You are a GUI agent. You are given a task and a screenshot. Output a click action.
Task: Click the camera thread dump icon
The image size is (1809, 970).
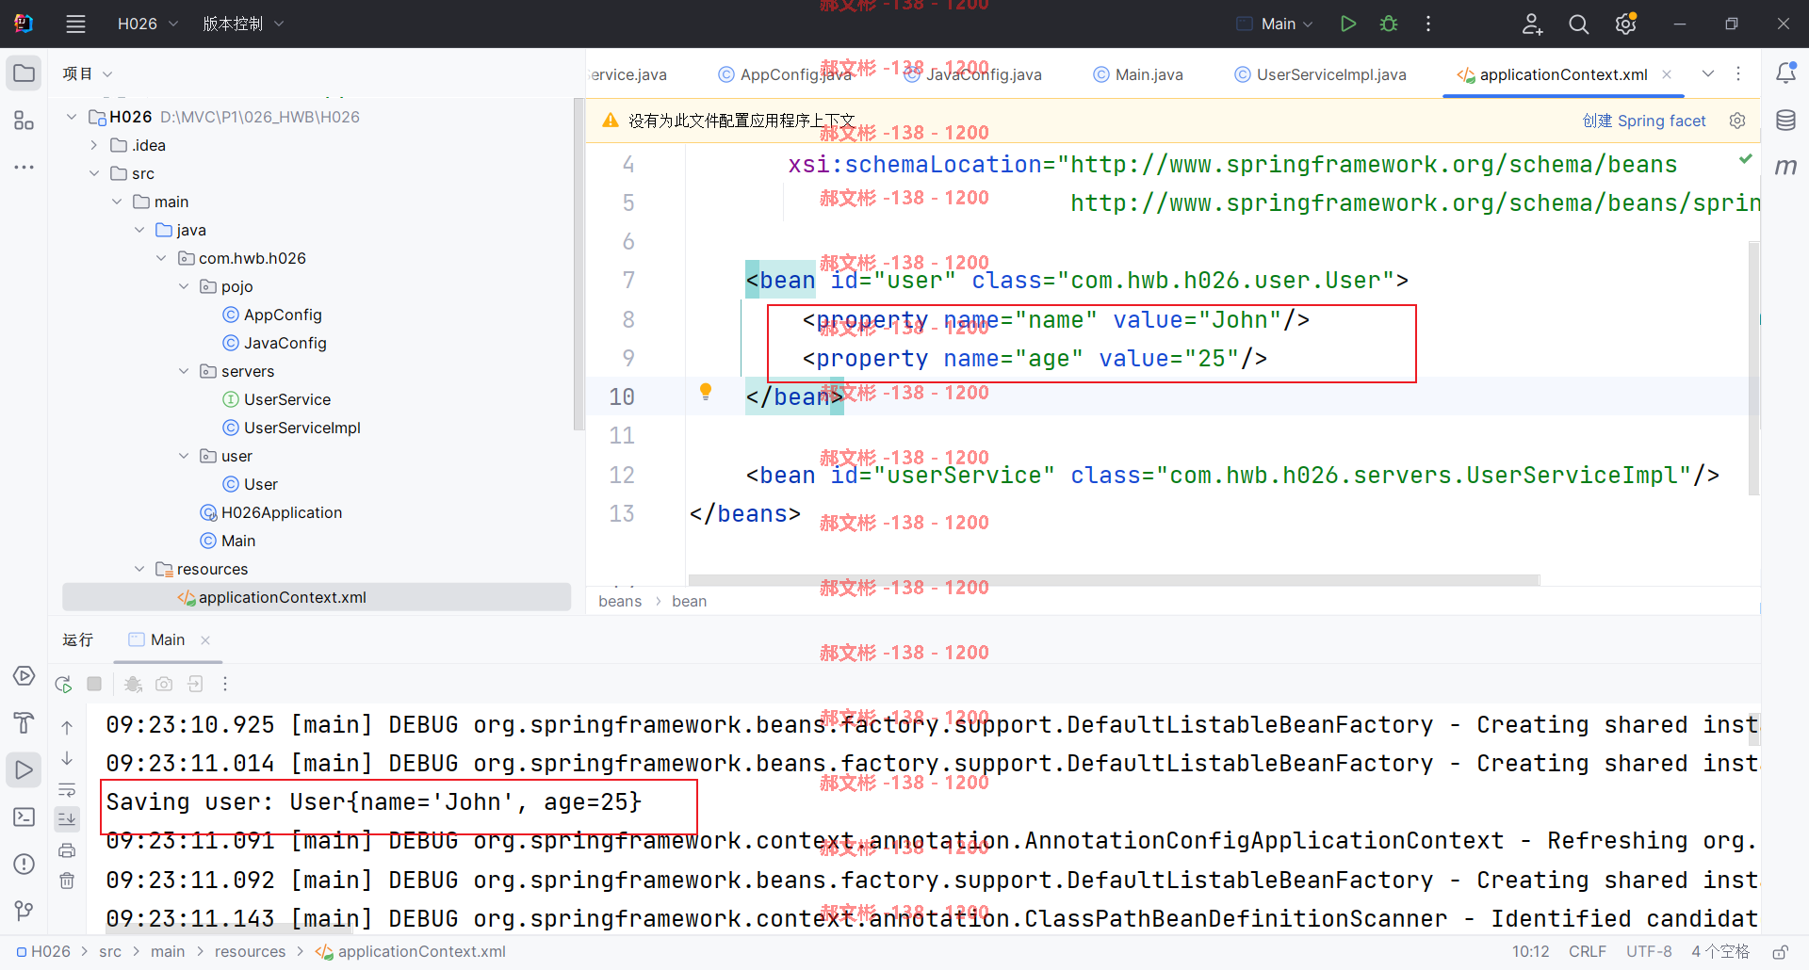coord(164,684)
